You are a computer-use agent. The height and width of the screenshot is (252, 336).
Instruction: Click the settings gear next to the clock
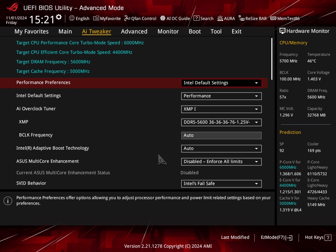59,17
